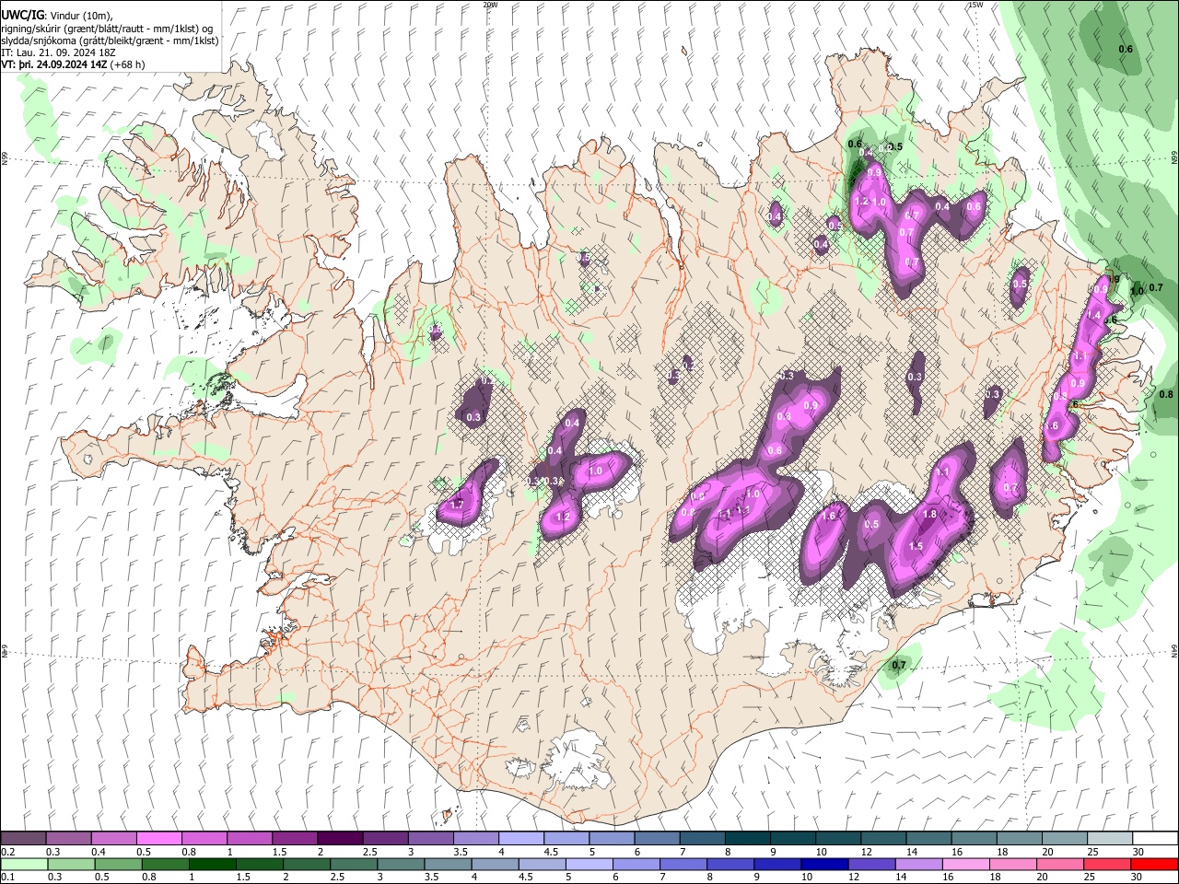Click the 'slydda/snjókoma' legend description line
This screenshot has height=884, width=1179.
pos(110,41)
